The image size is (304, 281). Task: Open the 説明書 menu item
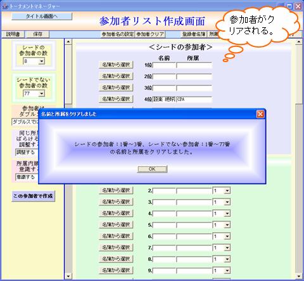(13, 34)
